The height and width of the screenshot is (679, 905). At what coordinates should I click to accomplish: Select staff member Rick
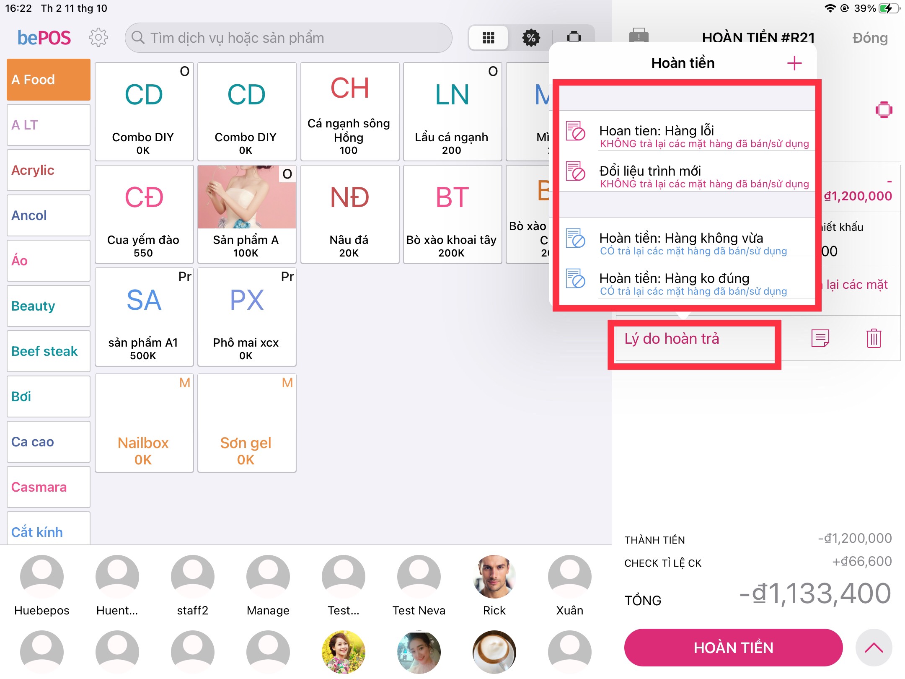(494, 585)
